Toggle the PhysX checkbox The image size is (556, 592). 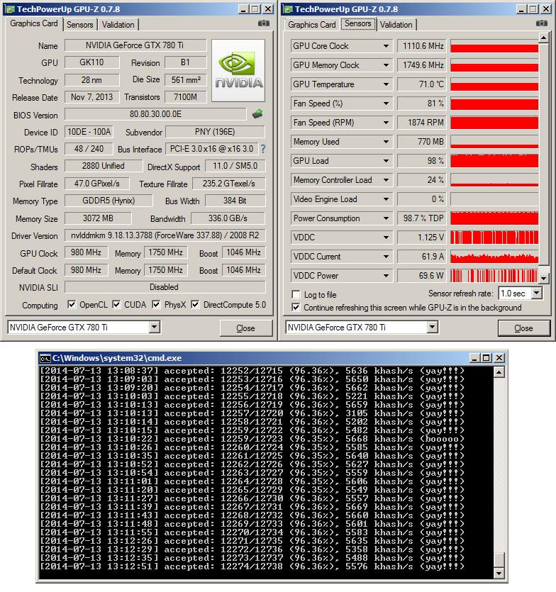(x=156, y=304)
